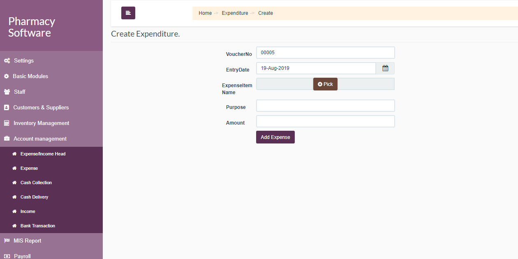518x259 pixels.
Task: Expand the Customers & Suppliers menu
Action: tap(51, 107)
